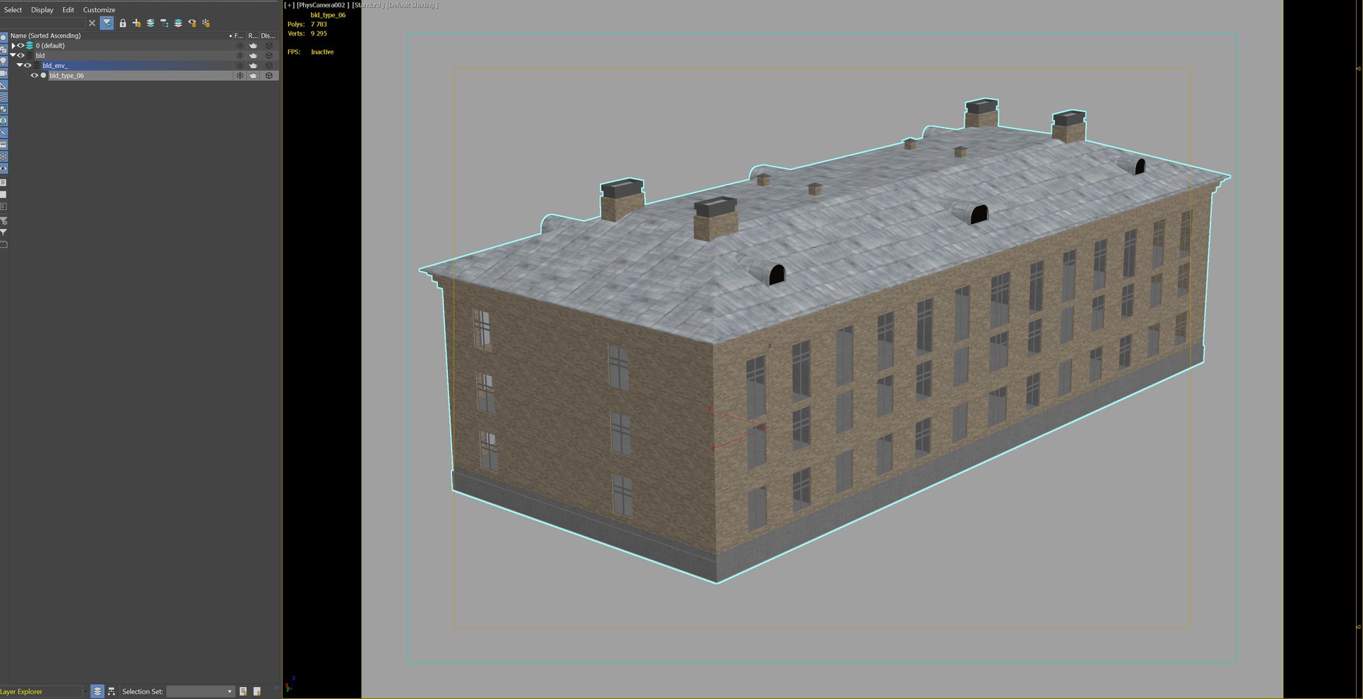This screenshot has height=699, width=1363.
Task: Select the bld_type_06 object row
Action: tap(139, 75)
